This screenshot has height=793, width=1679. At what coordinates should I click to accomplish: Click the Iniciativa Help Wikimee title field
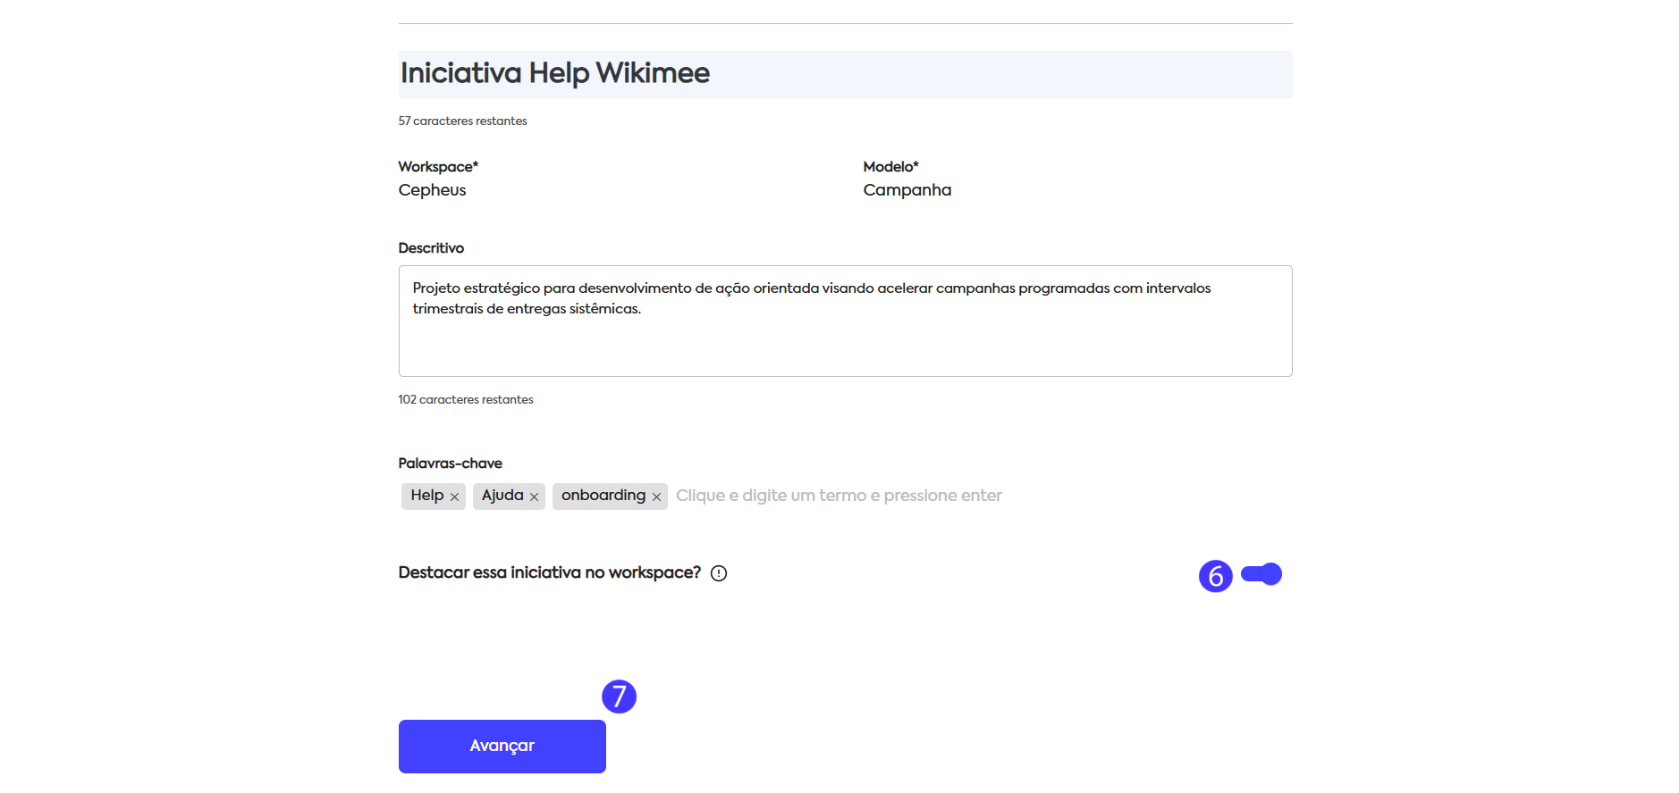point(844,74)
